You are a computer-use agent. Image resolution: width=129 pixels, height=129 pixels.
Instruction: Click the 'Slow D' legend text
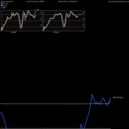(5, 4)
